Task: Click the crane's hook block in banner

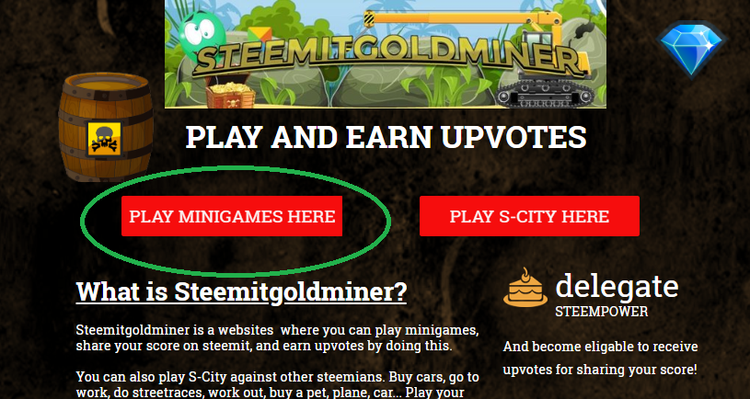Action: 369,19
